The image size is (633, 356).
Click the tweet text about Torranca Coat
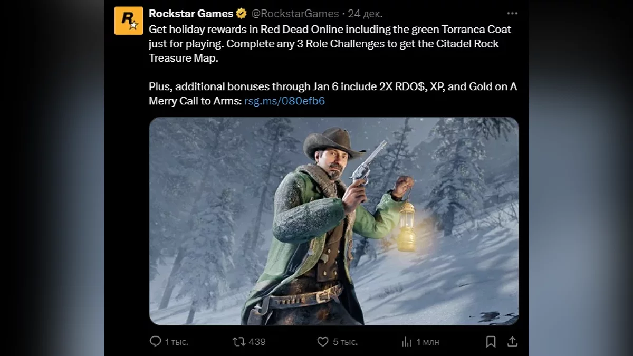coord(330,44)
